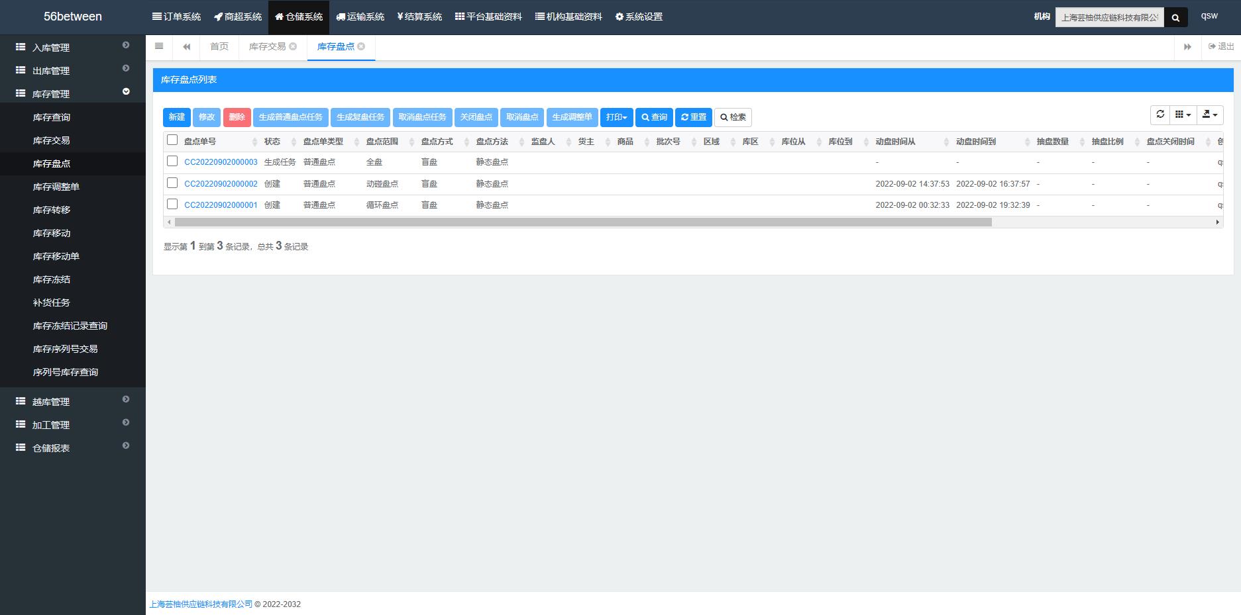Sort by 抽盘数量 column sort arrows
Image resolution: width=1241 pixels, height=615 pixels.
pos(1082,142)
